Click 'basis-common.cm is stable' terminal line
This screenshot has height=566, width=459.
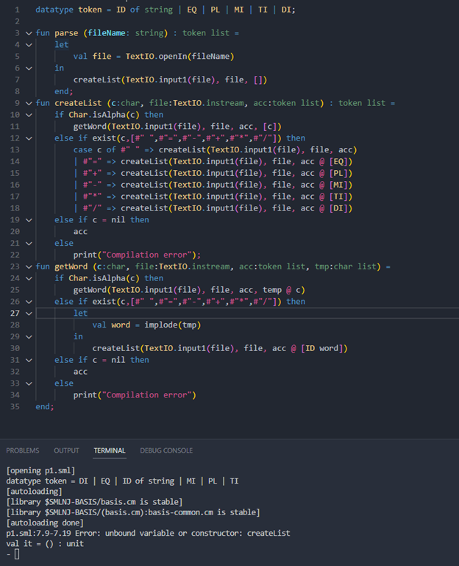[x=202, y=512]
